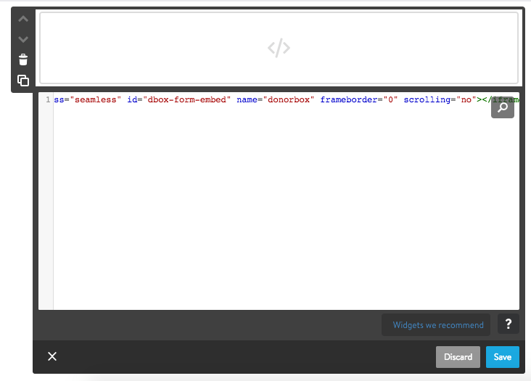The image size is (531, 381).
Task: Place cursor in "dbox-form-embed" value
Action: (187, 99)
